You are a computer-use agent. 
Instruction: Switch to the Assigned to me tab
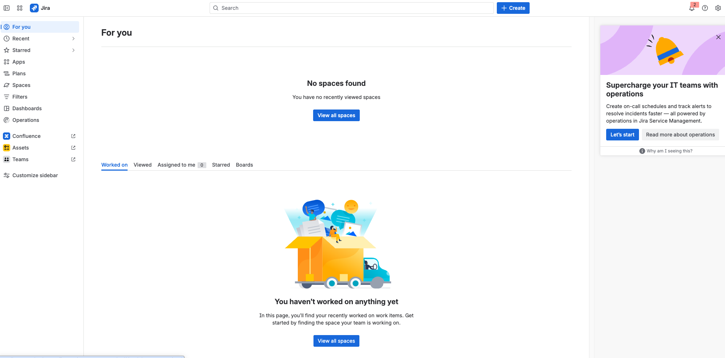click(176, 165)
